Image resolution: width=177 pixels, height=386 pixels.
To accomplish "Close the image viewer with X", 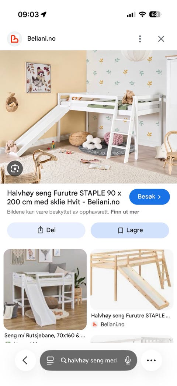I will (161, 39).
